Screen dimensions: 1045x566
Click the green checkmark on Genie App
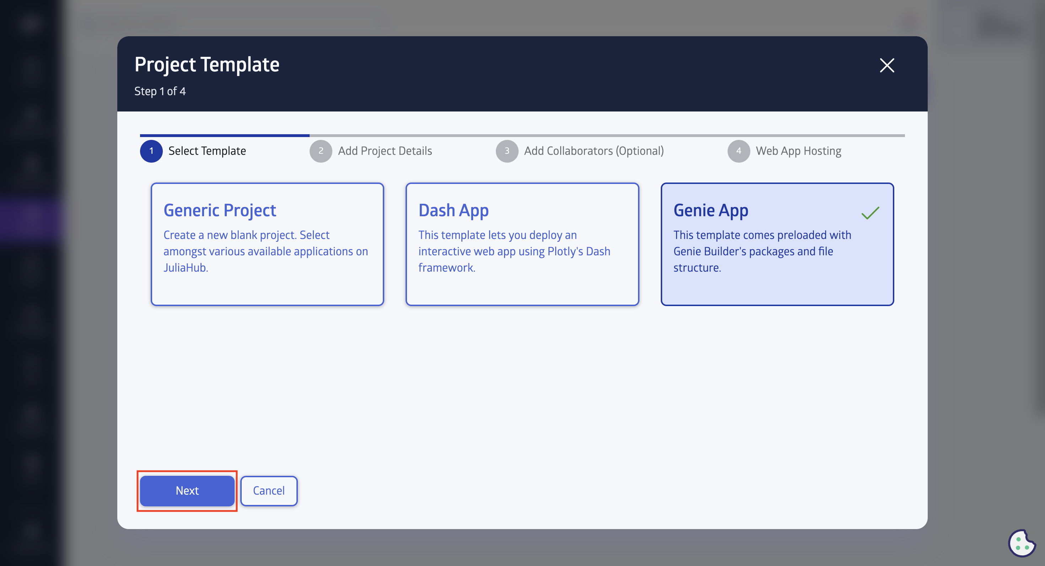click(870, 213)
